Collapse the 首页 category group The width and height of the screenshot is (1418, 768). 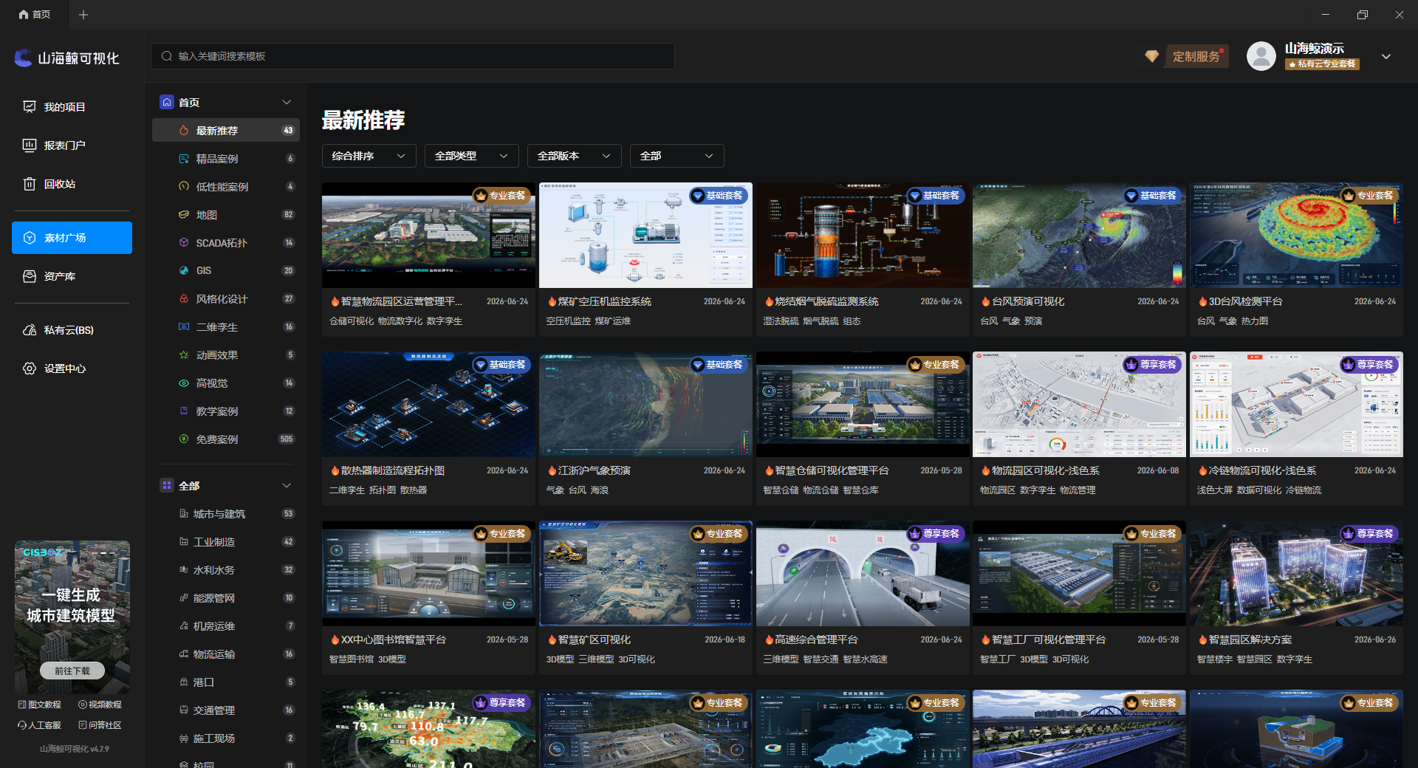pyautogui.click(x=287, y=103)
